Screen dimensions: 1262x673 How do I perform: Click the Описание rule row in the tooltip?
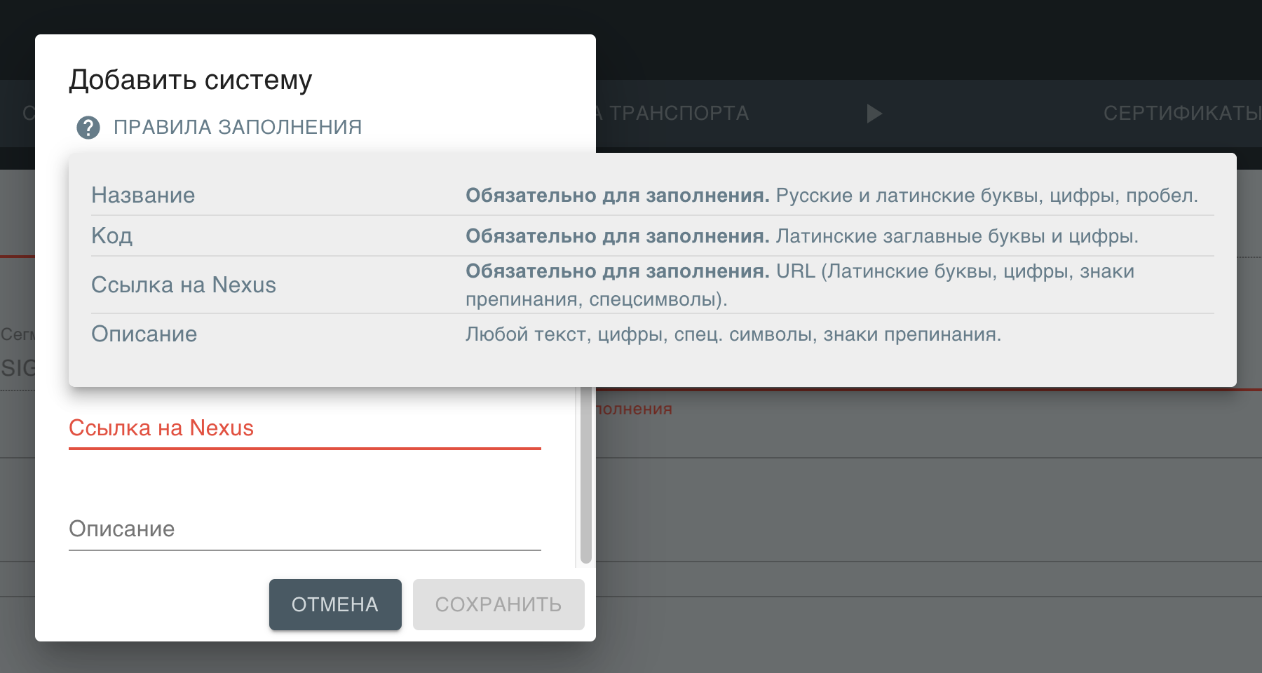point(144,334)
